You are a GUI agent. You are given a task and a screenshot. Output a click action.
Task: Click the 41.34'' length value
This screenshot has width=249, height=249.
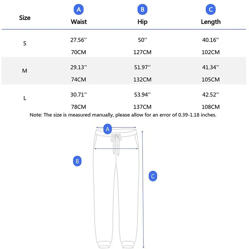(211, 67)
